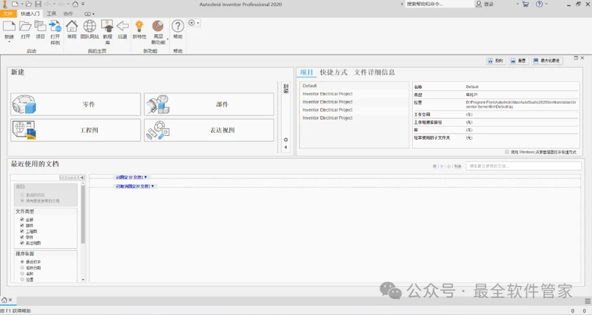Click the 新特性 (What's New) lightbulb icon

click(x=139, y=26)
